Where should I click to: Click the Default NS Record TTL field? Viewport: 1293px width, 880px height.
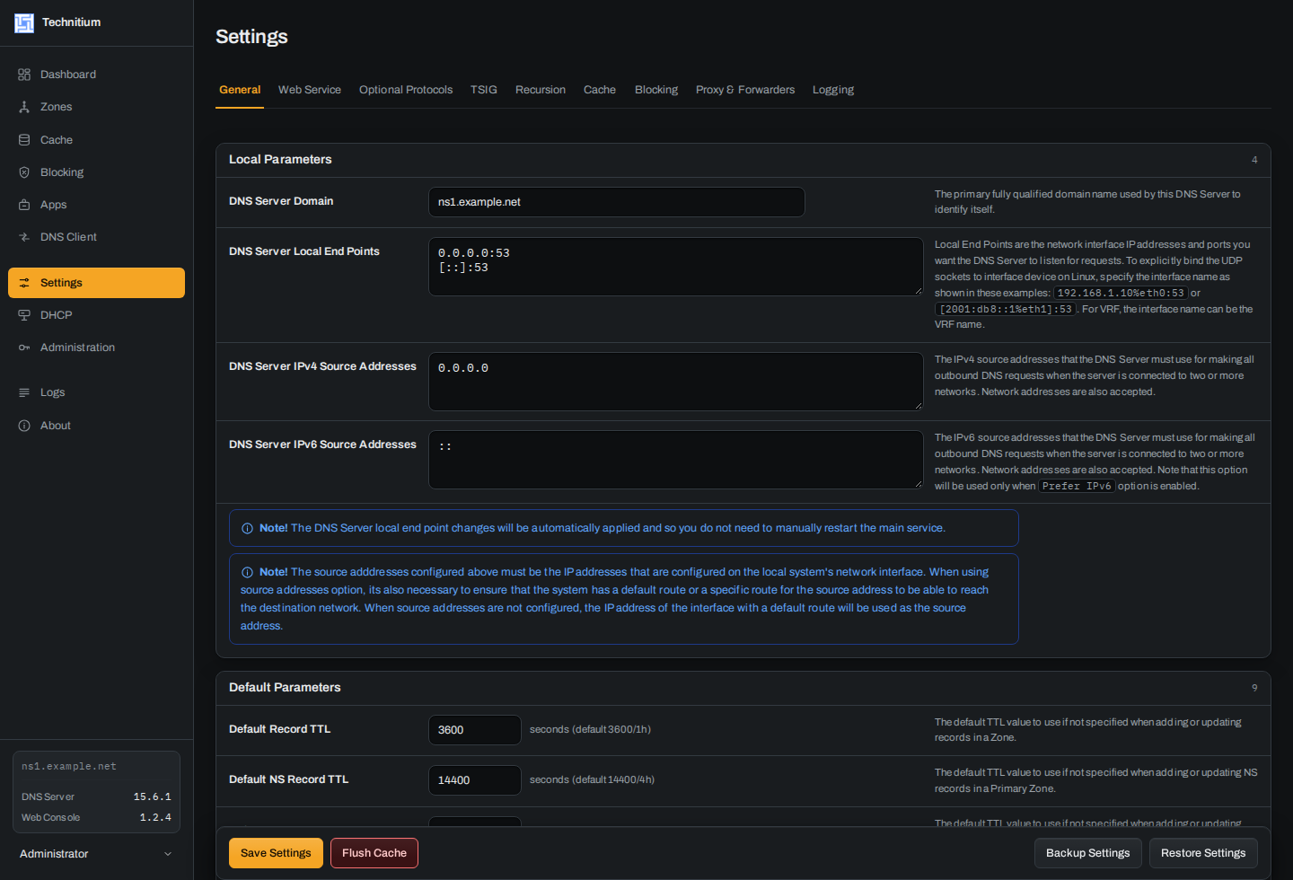point(475,780)
